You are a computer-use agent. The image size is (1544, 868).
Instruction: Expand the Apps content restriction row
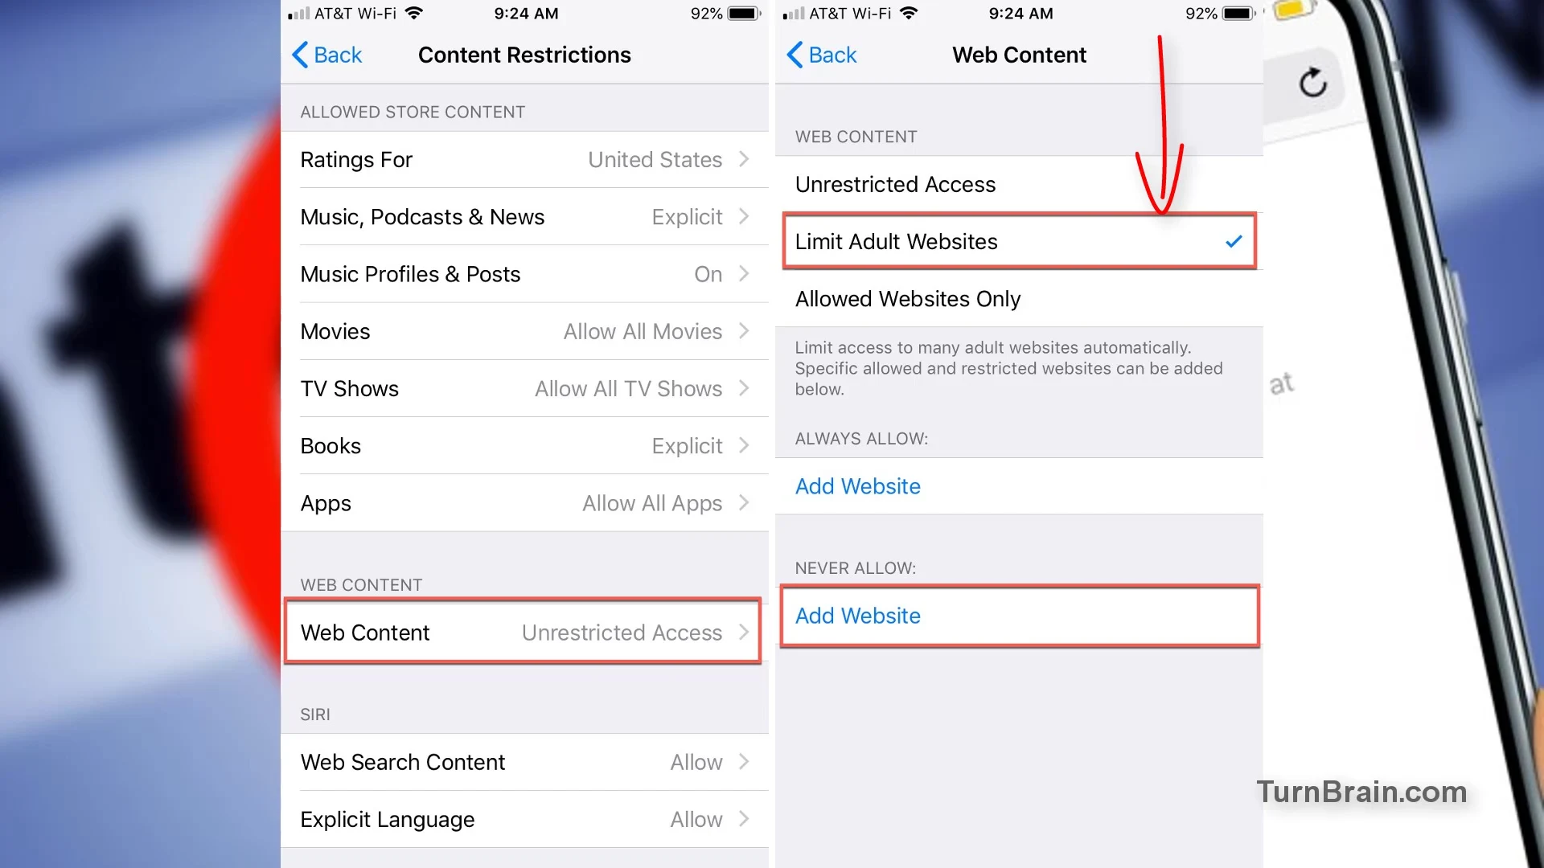(x=525, y=502)
